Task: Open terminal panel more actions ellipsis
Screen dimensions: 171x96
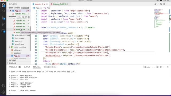Action: coord(164,67)
